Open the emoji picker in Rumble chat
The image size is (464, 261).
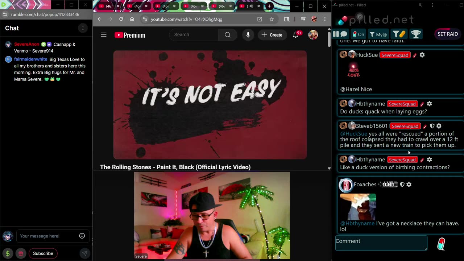[82, 236]
